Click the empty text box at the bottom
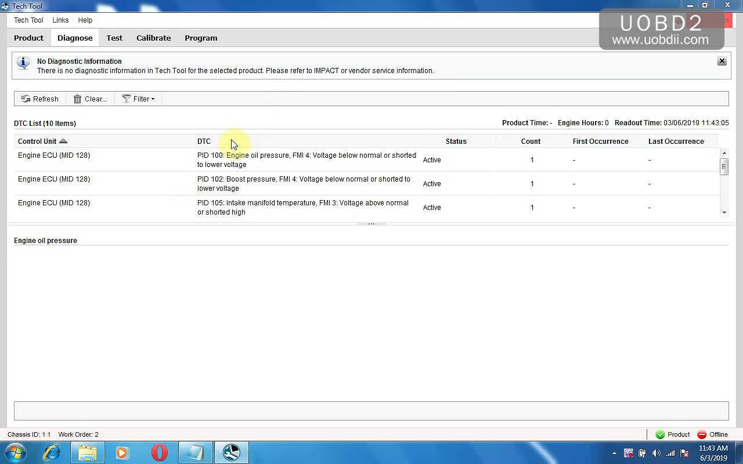This screenshot has height=464, width=743. pos(371,411)
